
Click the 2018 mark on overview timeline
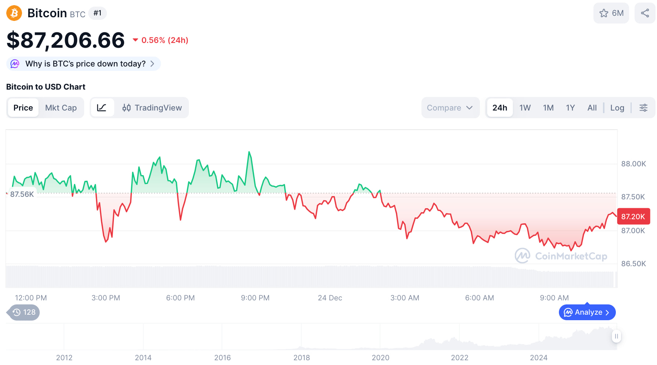(x=302, y=358)
